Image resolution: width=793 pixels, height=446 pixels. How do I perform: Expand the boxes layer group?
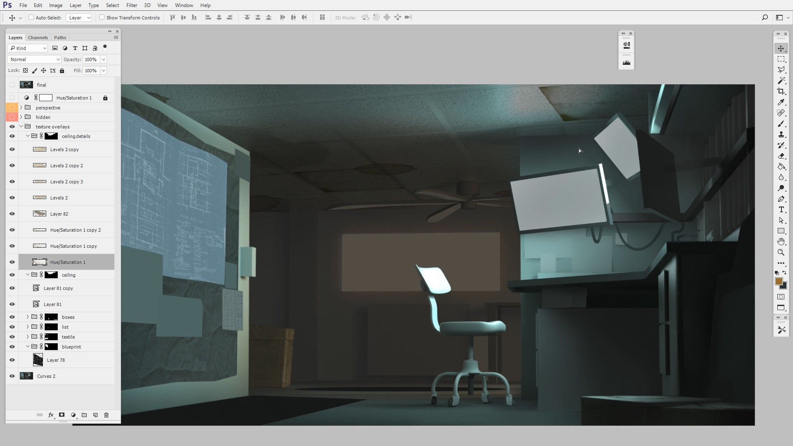click(27, 317)
